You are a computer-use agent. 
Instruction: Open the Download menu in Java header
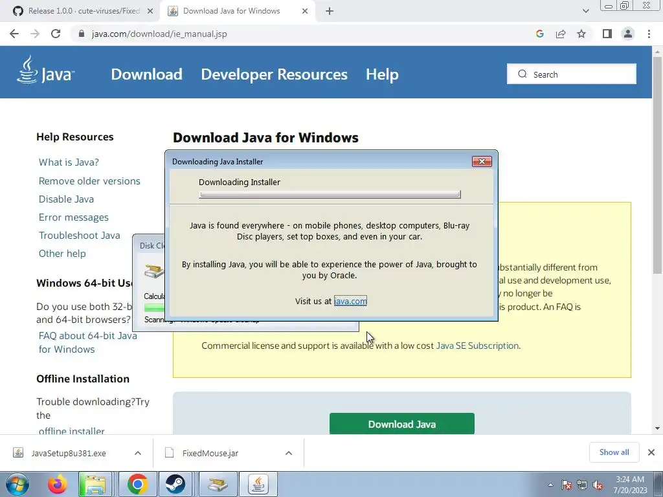(147, 74)
